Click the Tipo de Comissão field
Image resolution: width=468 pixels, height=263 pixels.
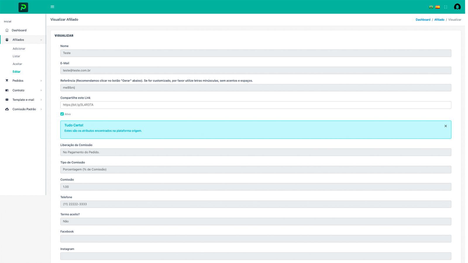click(256, 169)
